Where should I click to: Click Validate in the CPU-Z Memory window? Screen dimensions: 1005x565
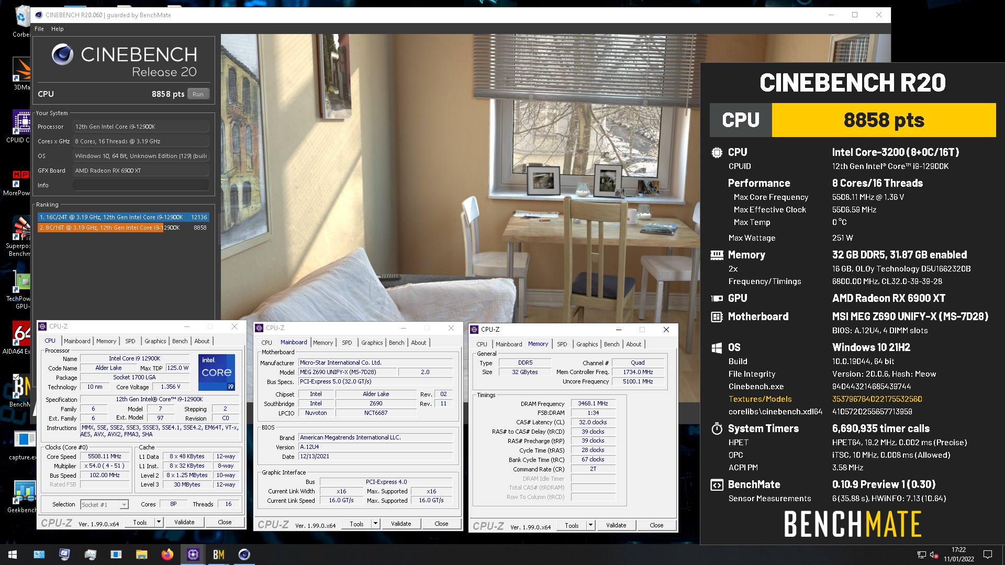point(616,525)
